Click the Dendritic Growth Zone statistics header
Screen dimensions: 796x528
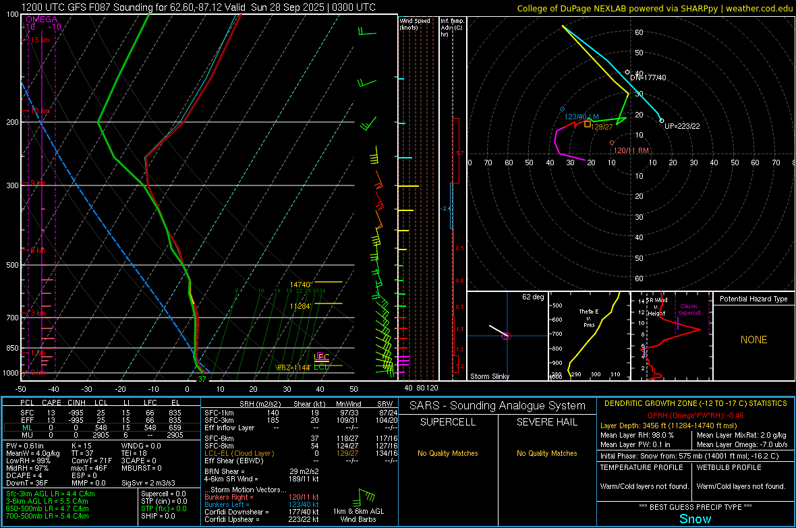(695, 404)
